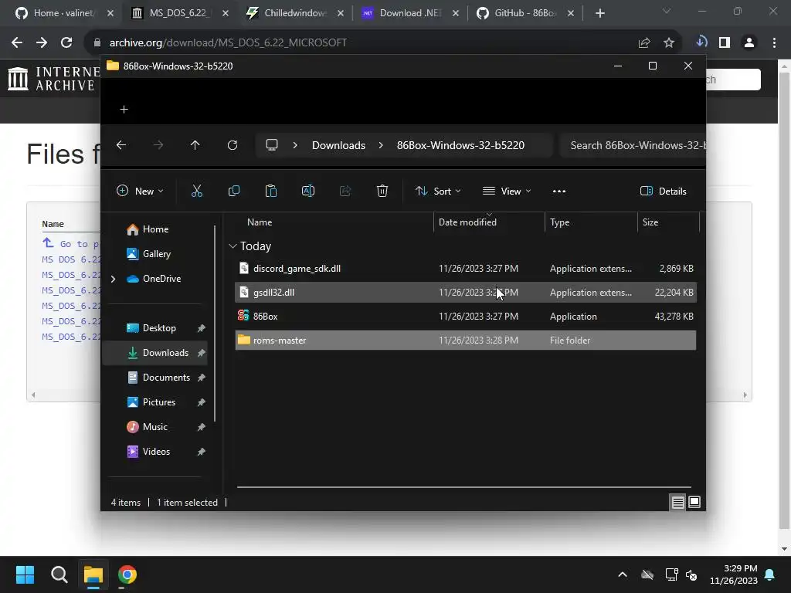Click the Cut scissors icon in Explorer toolbar
The image size is (791, 593).
pos(197,191)
